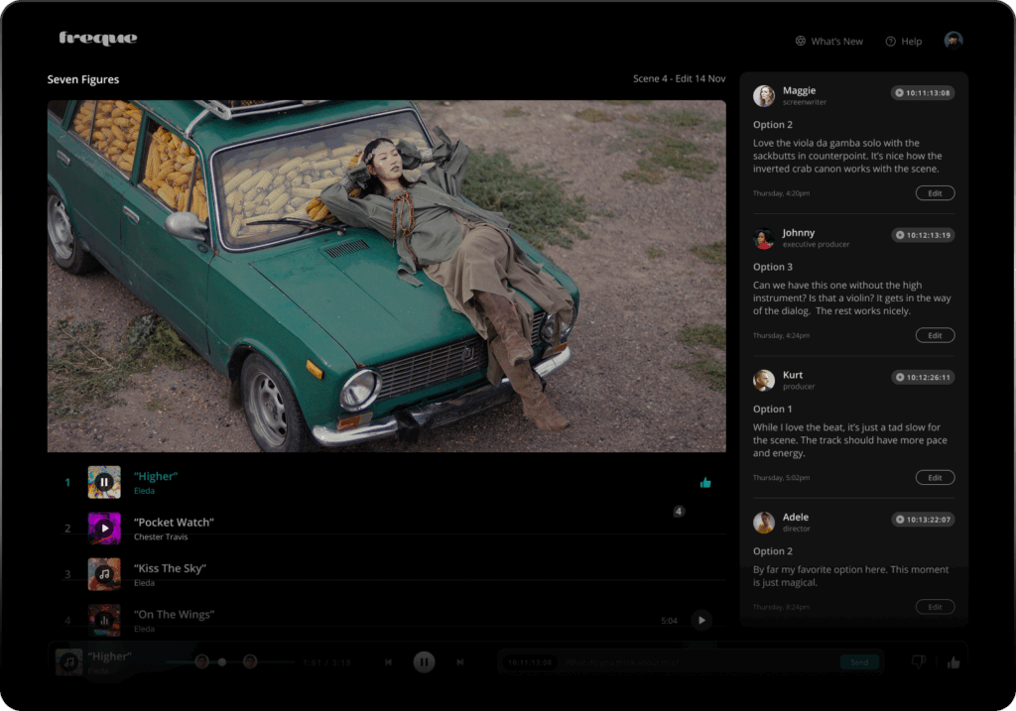The height and width of the screenshot is (711, 1016).
Task: Click Edit on Kurt's comment
Action: (935, 477)
